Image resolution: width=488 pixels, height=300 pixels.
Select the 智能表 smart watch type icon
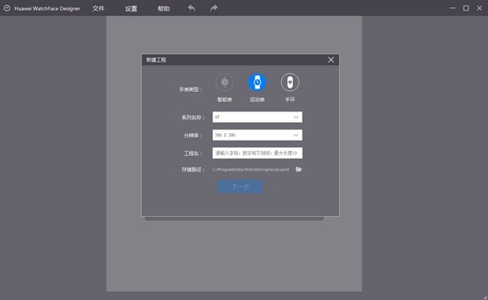coord(224,82)
